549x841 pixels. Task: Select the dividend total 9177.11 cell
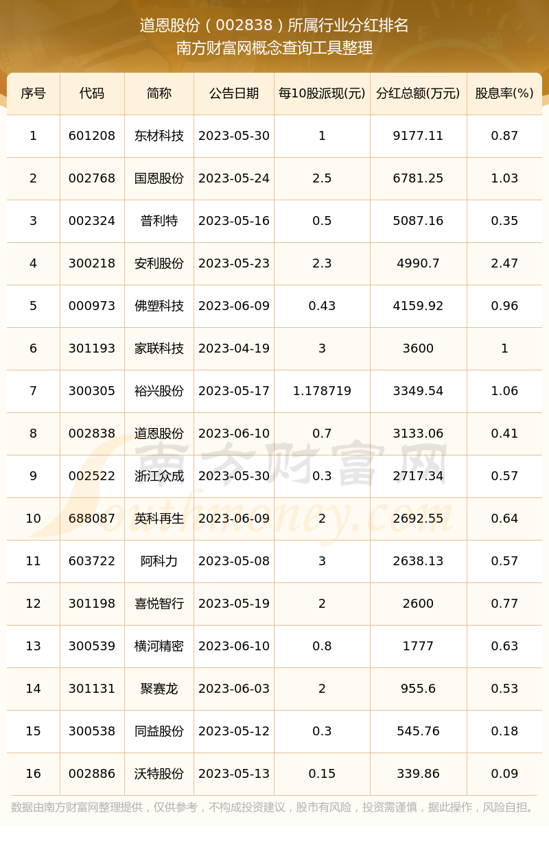[x=418, y=136]
